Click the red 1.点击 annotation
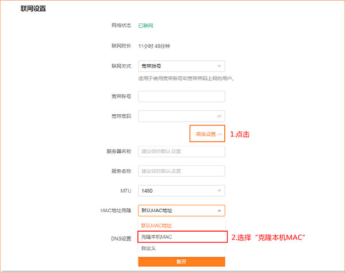 click(x=240, y=134)
